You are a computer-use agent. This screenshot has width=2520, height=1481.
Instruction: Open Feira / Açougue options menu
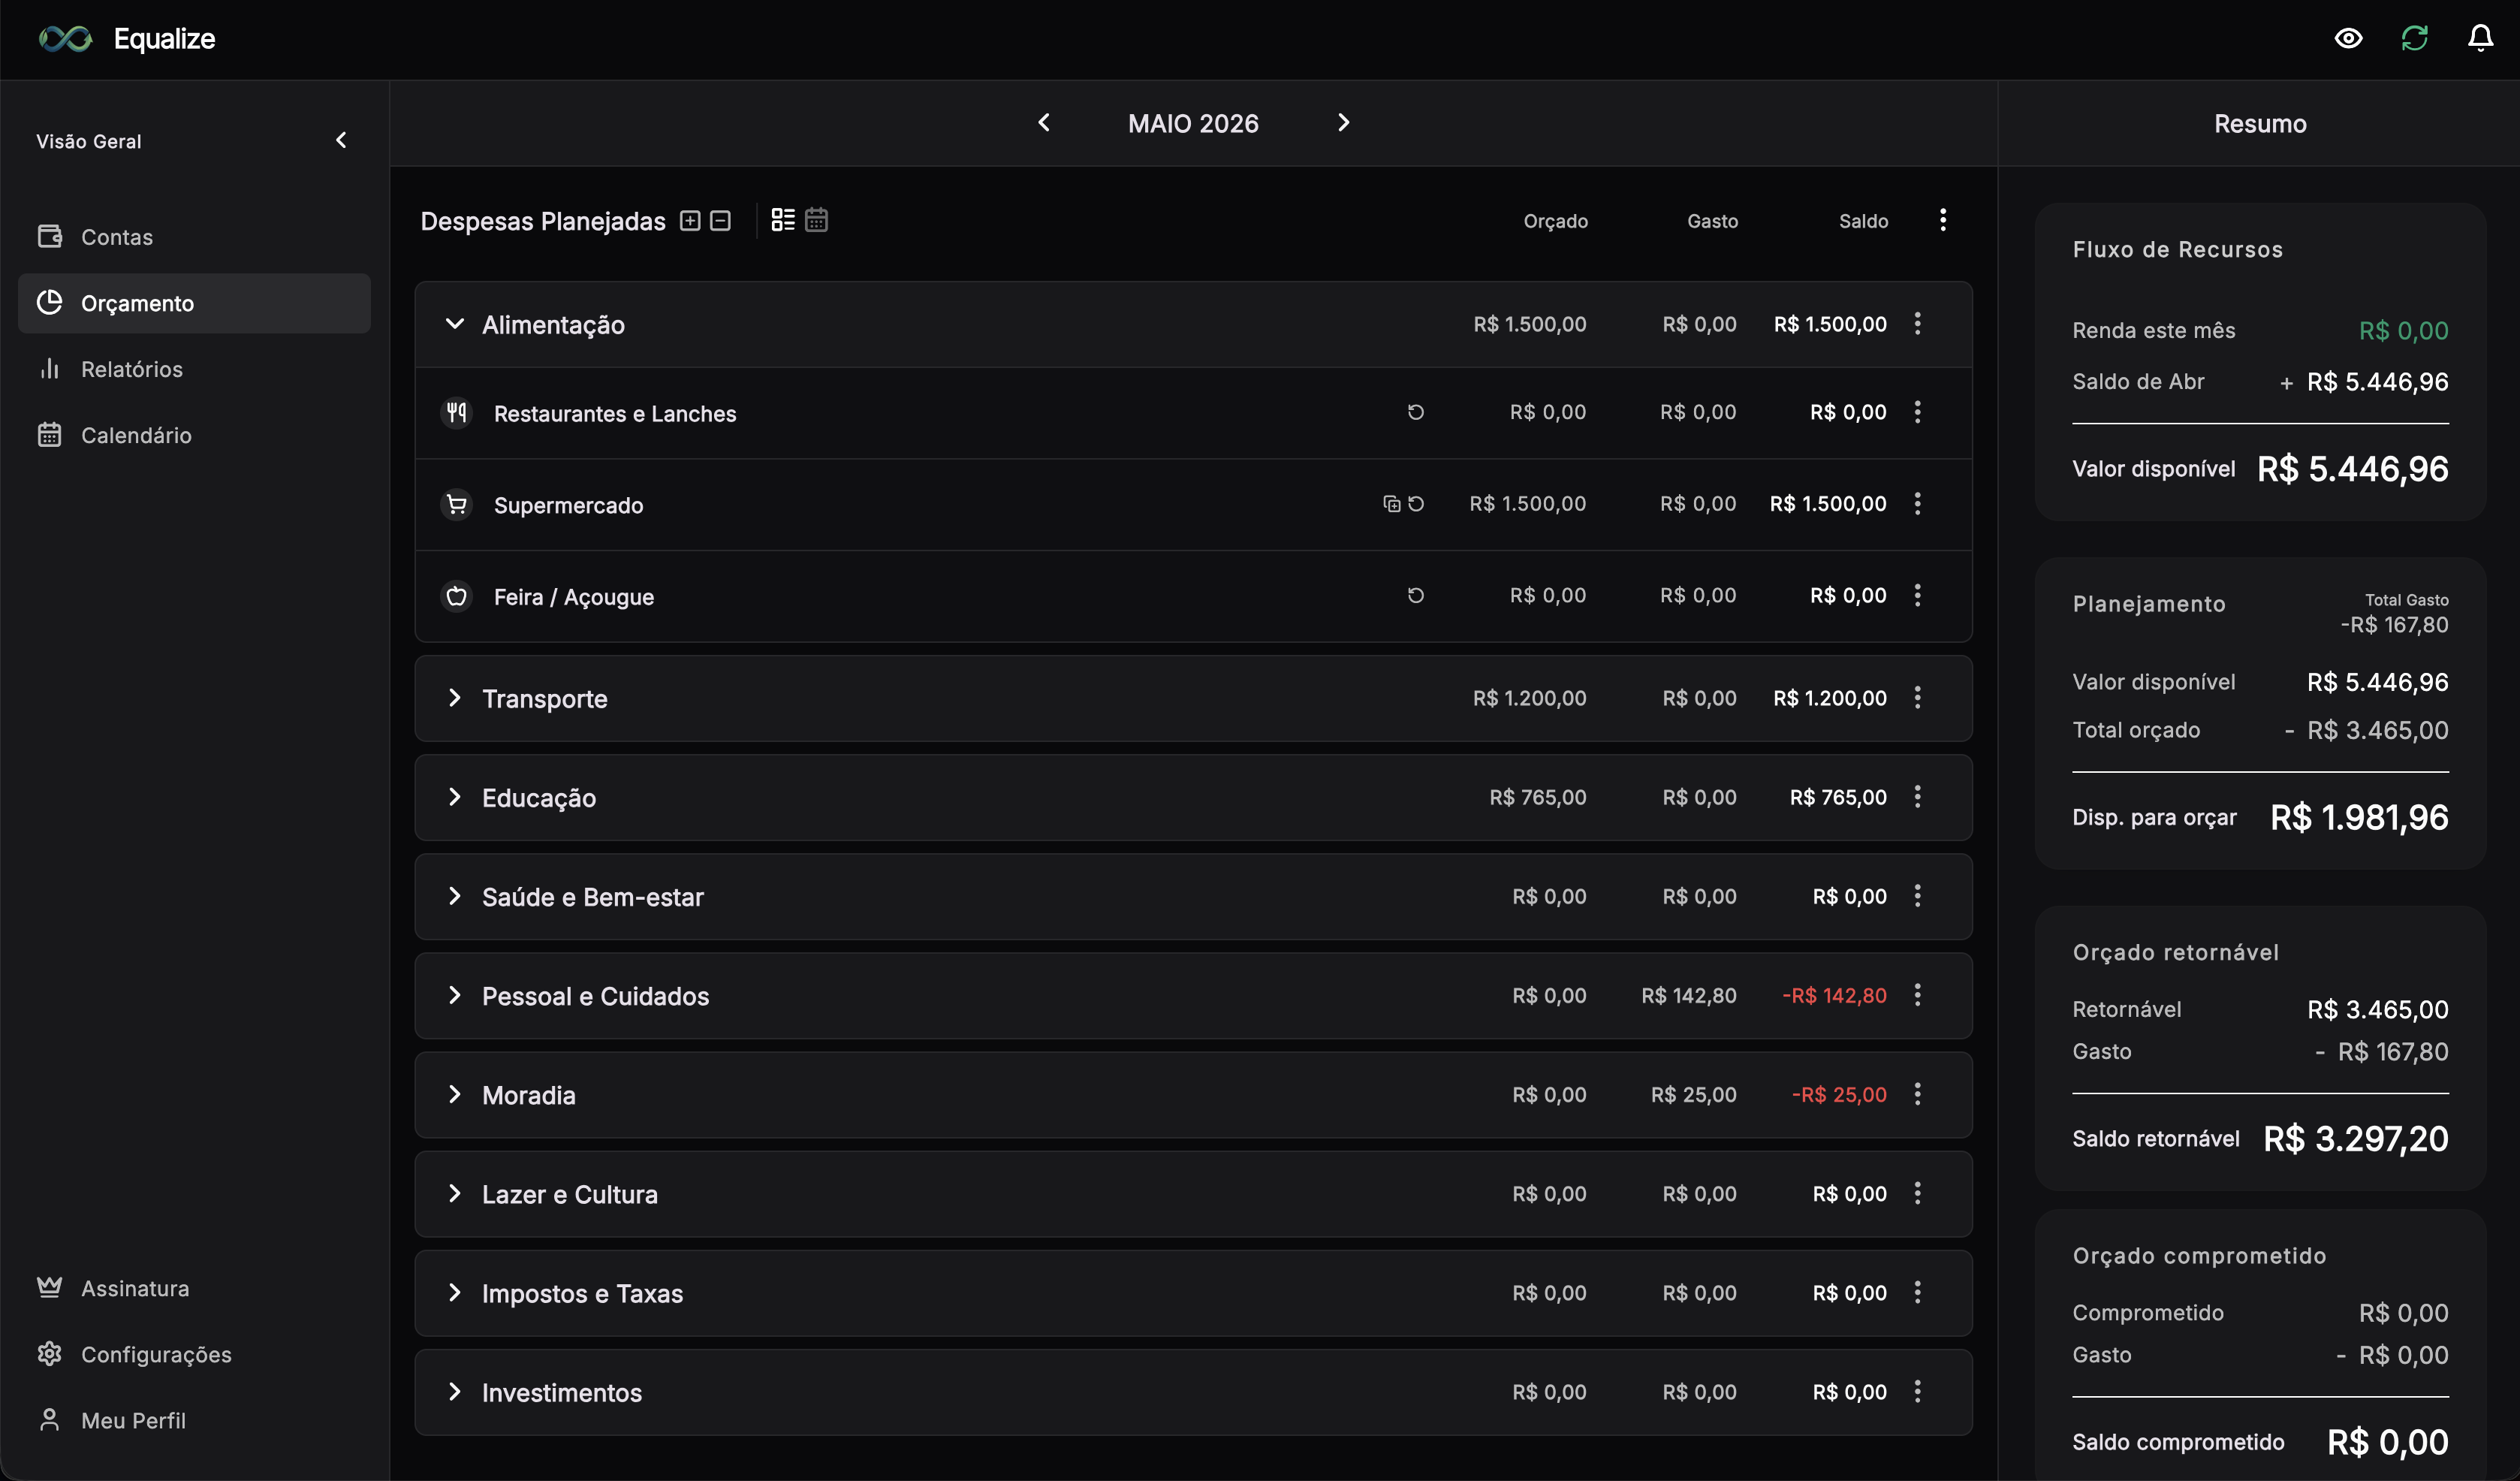[1917, 595]
